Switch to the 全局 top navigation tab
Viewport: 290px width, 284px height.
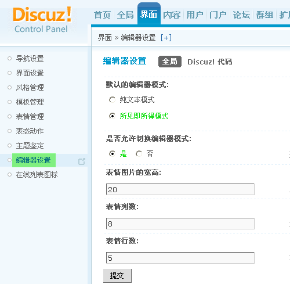[x=125, y=15]
